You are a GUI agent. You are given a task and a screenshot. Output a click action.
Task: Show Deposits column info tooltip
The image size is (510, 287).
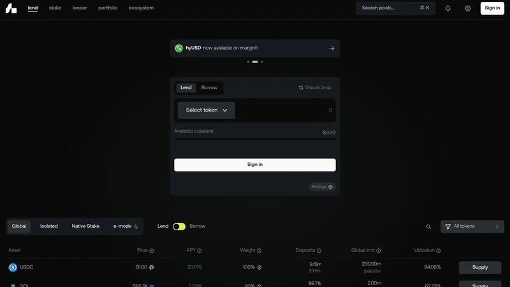(x=319, y=251)
